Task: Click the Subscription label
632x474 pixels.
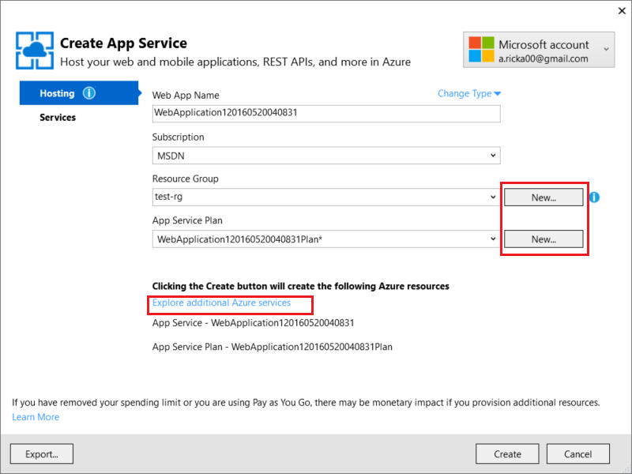Action: coord(179,137)
